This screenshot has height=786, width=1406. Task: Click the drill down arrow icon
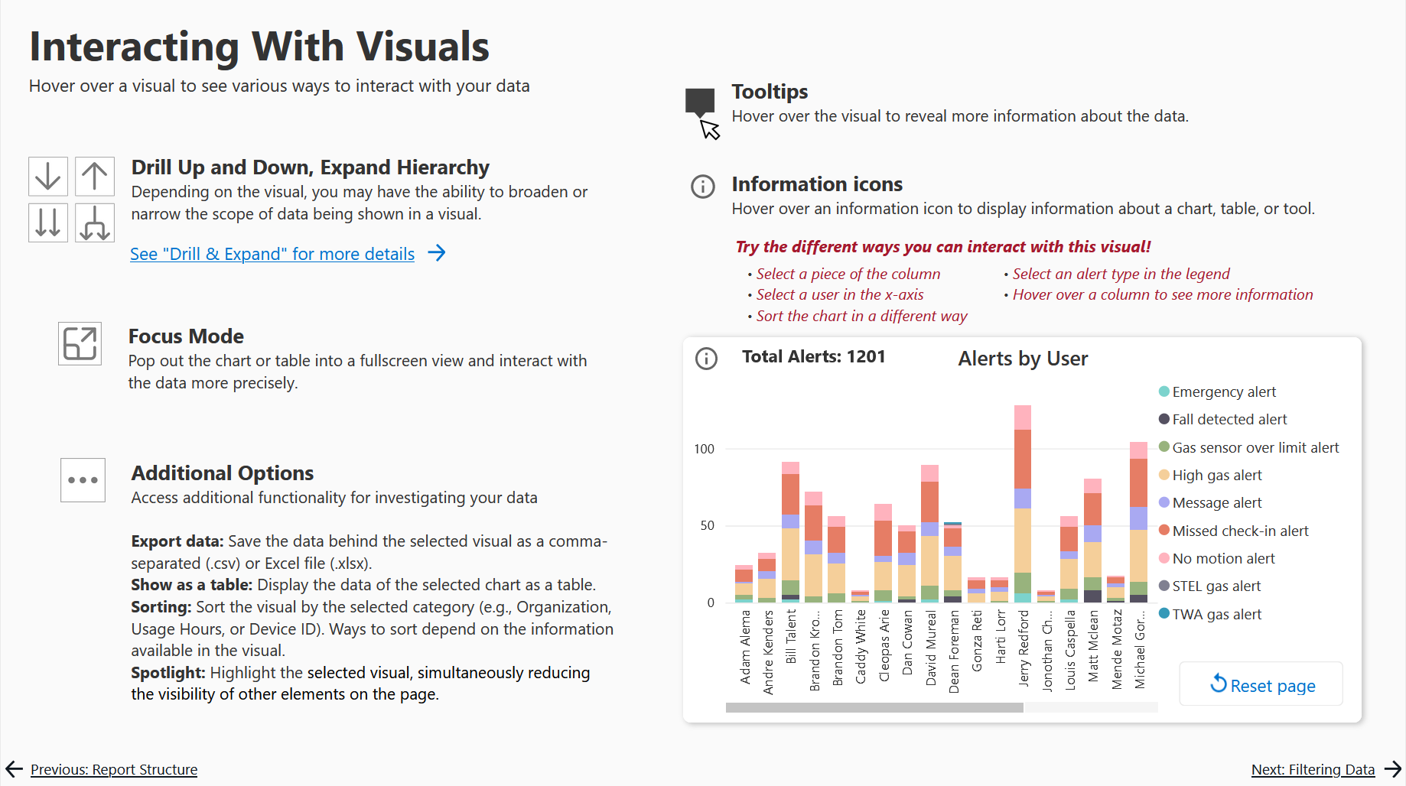pyautogui.click(x=48, y=177)
